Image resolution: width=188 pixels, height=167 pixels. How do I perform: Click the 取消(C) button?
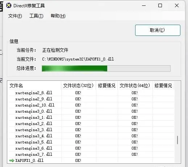(158, 30)
